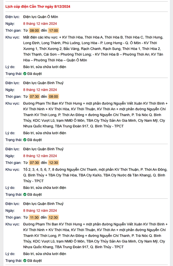Select the 08:00 end badge in second entry
Viewport: 173px width, 266px height.
pos(54,97)
